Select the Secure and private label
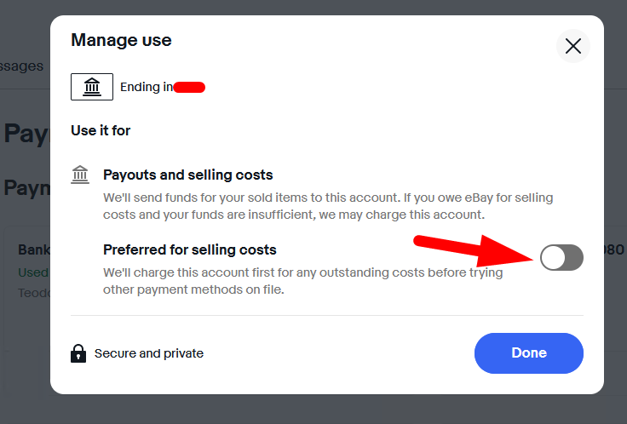627x424 pixels. 149,353
